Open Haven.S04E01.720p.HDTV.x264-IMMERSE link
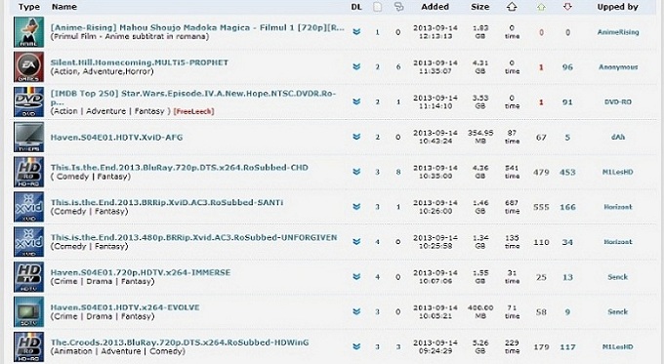 point(141,272)
